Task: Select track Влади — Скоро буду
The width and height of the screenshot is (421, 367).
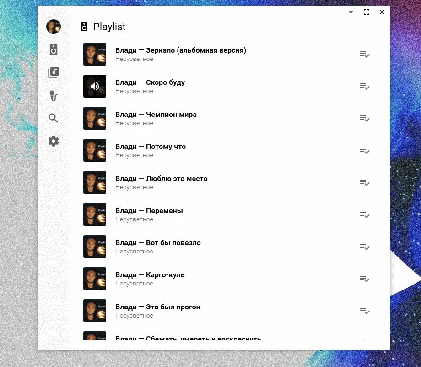Action: click(150, 82)
